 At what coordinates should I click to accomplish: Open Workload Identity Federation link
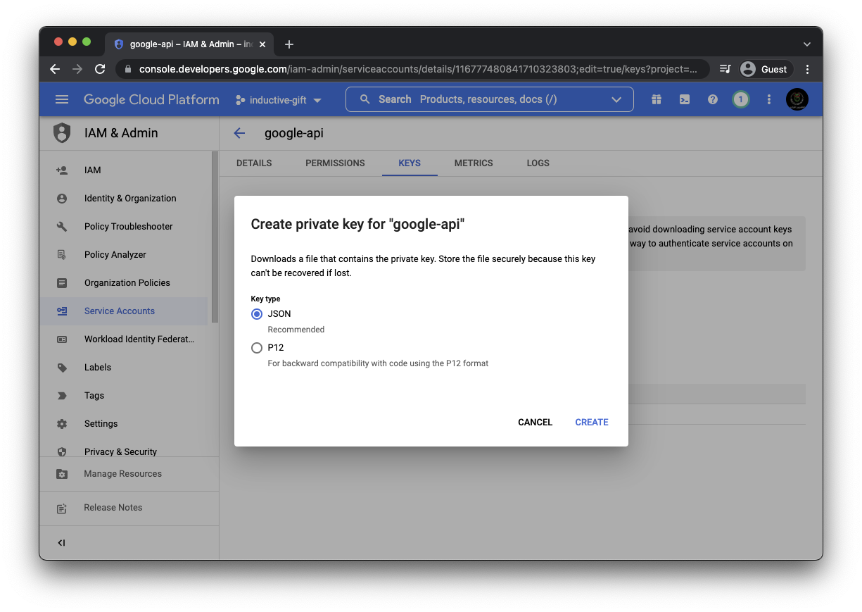[x=139, y=339]
